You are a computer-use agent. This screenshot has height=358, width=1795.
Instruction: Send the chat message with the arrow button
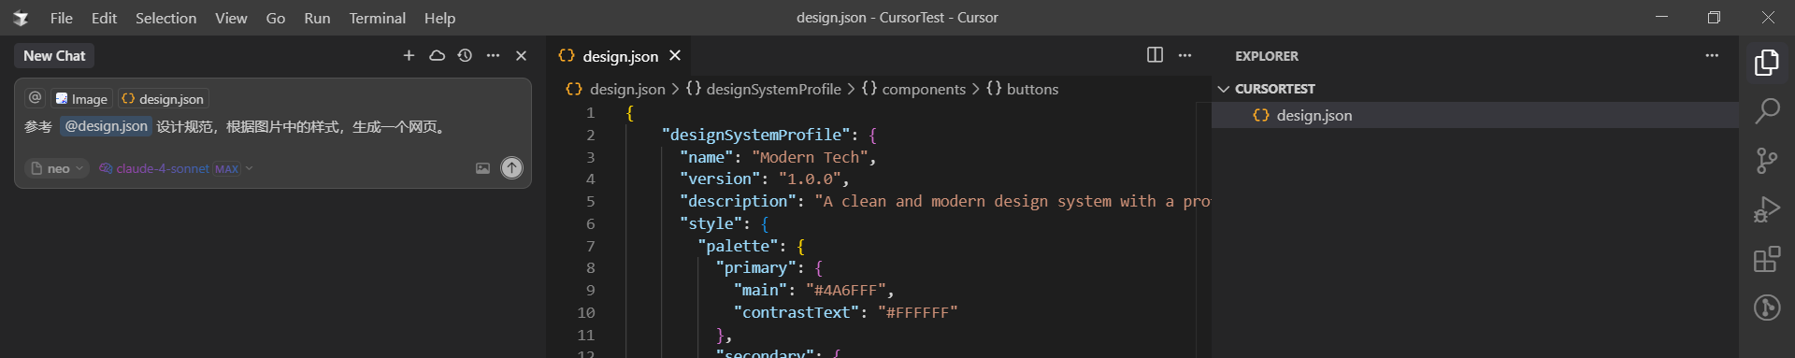click(511, 168)
